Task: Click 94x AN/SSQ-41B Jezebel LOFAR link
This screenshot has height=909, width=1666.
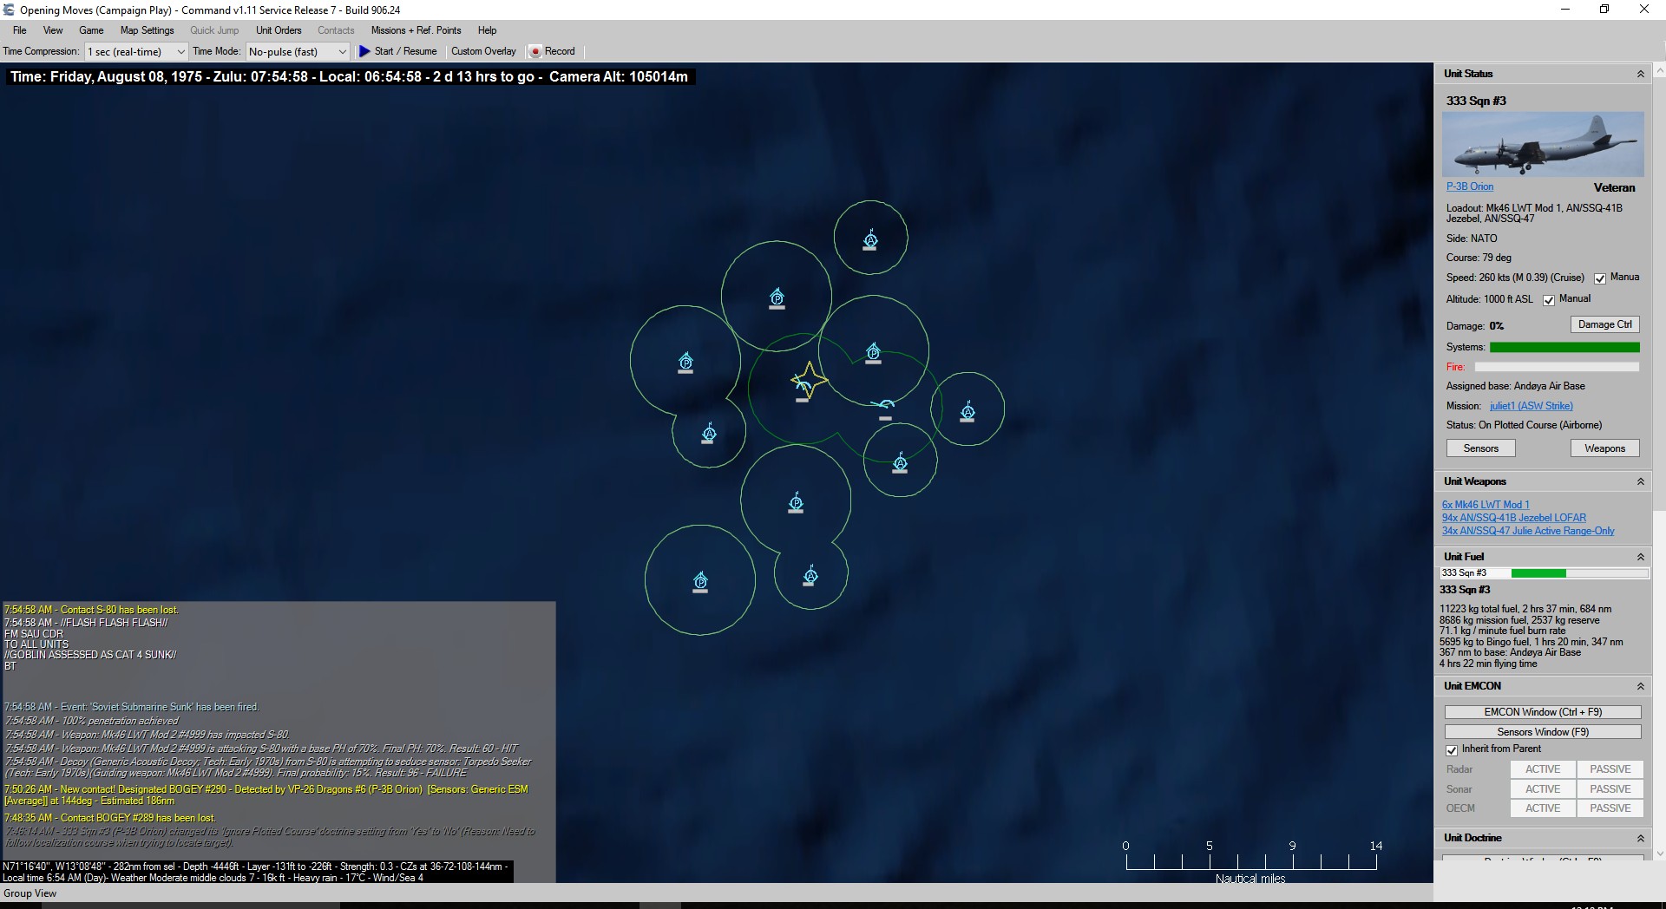Action: 1514,518
